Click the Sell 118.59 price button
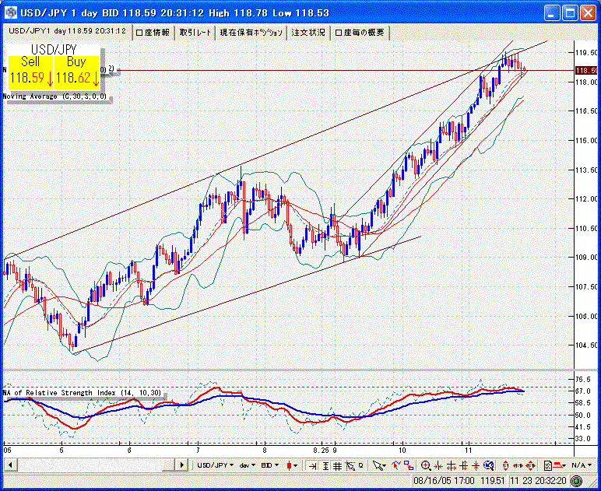 pos(31,71)
